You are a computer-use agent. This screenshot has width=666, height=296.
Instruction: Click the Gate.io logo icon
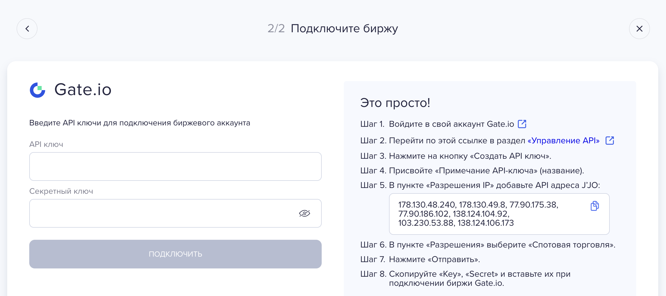38,90
